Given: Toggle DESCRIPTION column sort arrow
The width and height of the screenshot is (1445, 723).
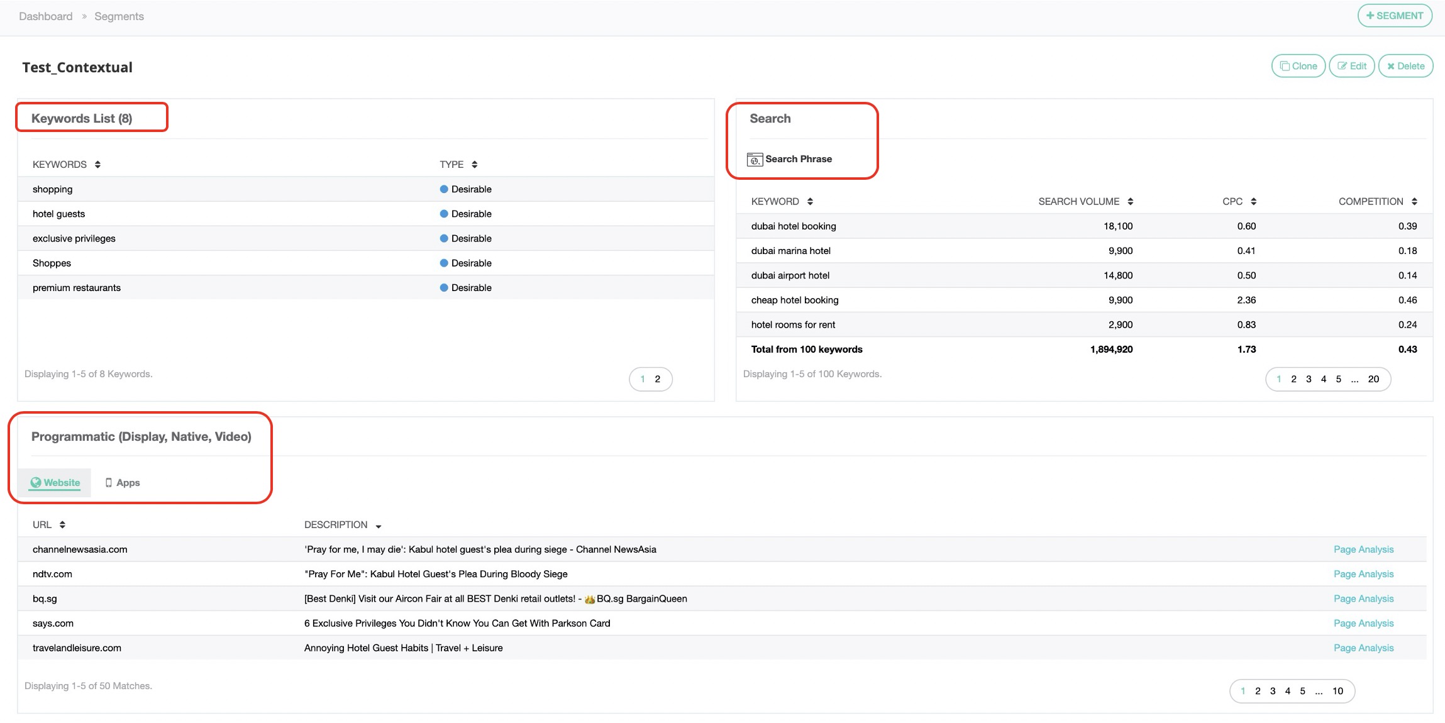Looking at the screenshot, I should coord(378,526).
